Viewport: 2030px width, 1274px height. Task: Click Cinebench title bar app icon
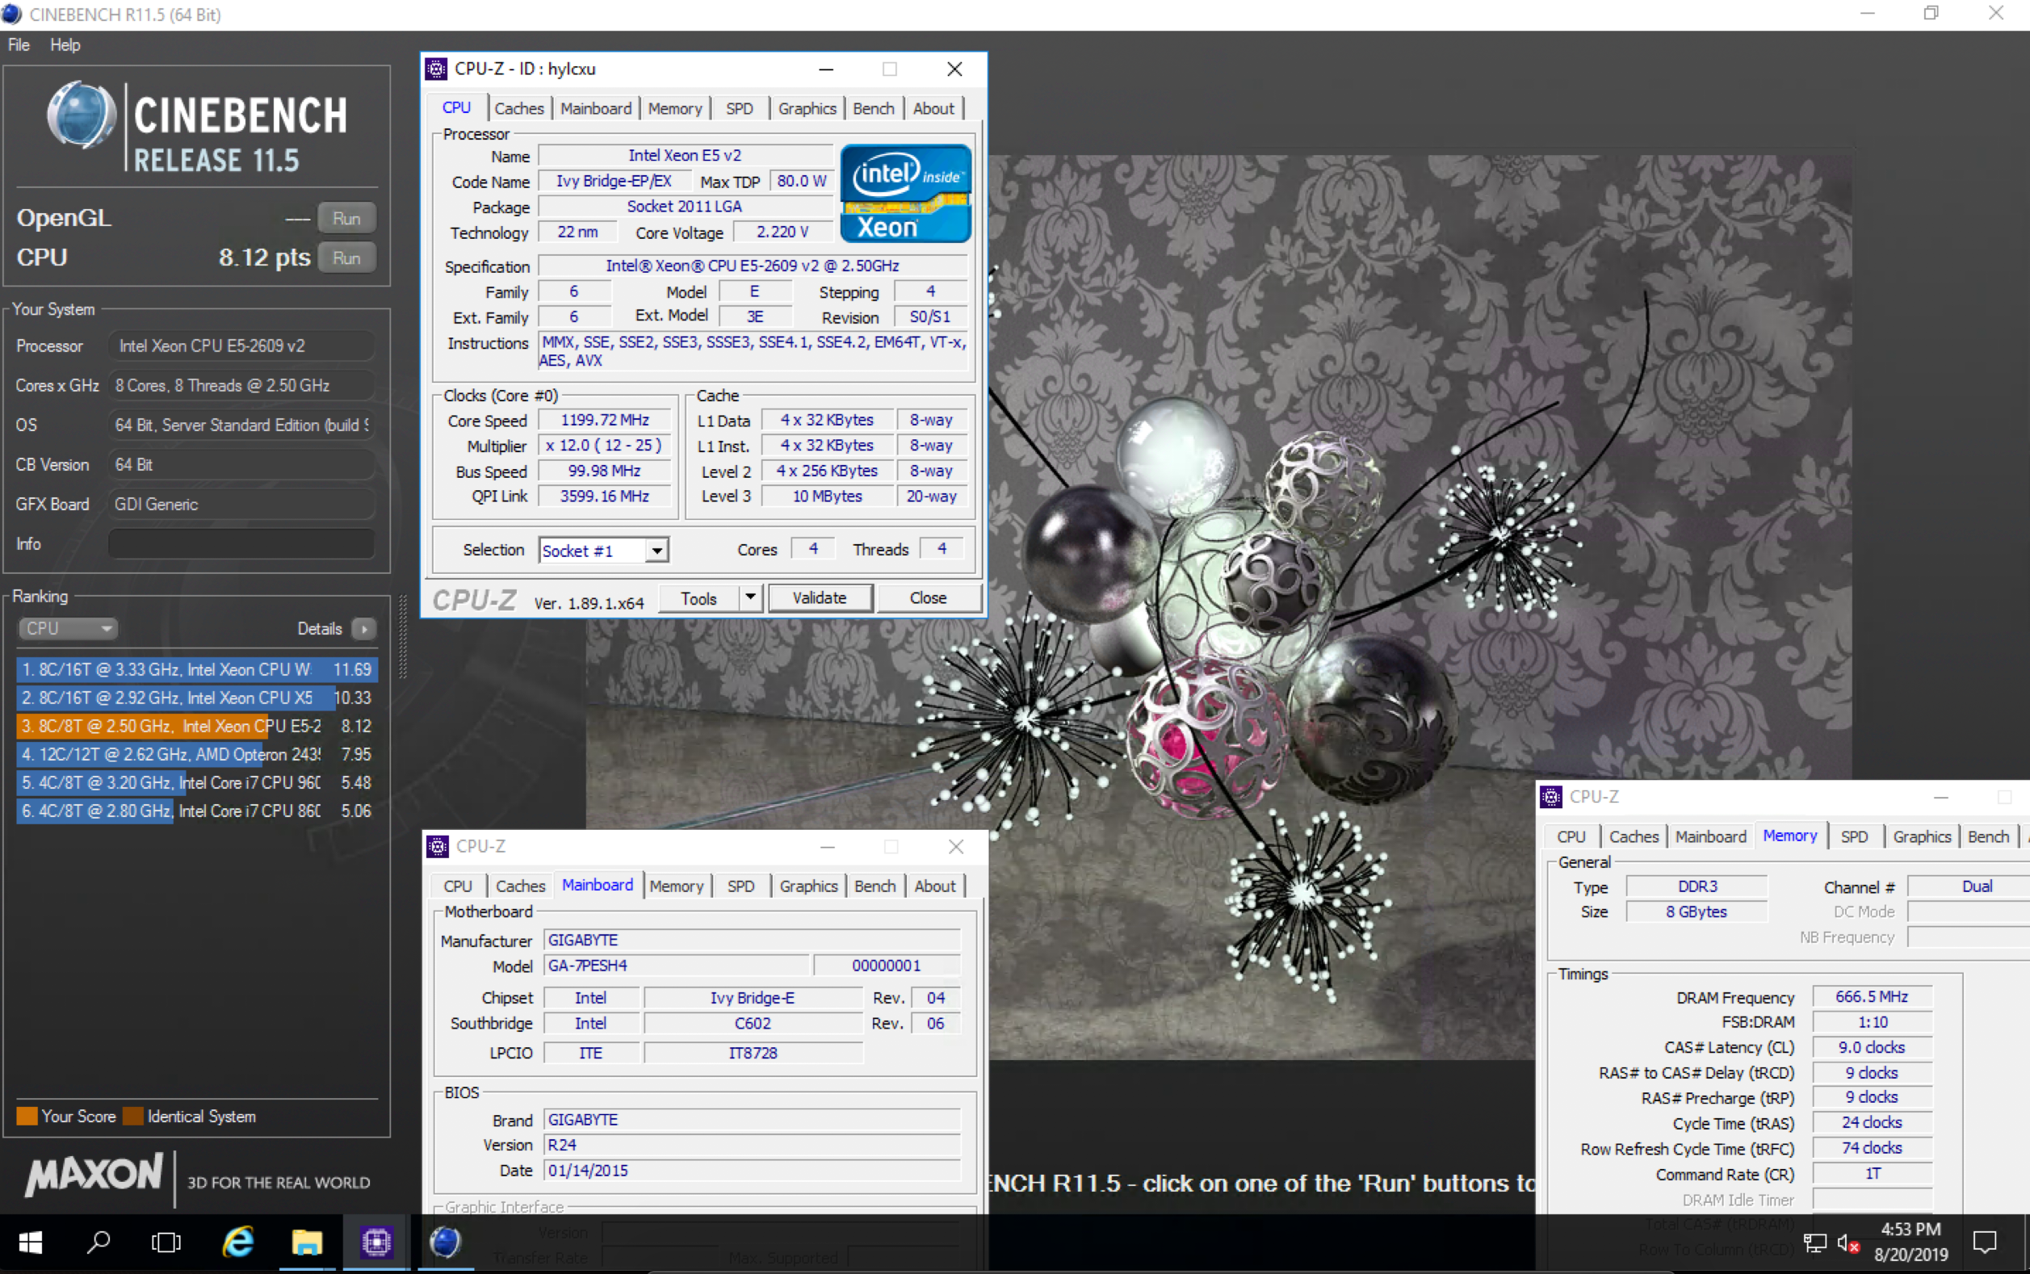(x=12, y=15)
